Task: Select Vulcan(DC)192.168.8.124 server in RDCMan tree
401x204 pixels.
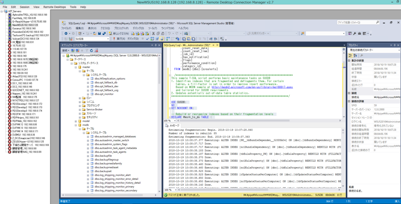Action: coord(25,39)
